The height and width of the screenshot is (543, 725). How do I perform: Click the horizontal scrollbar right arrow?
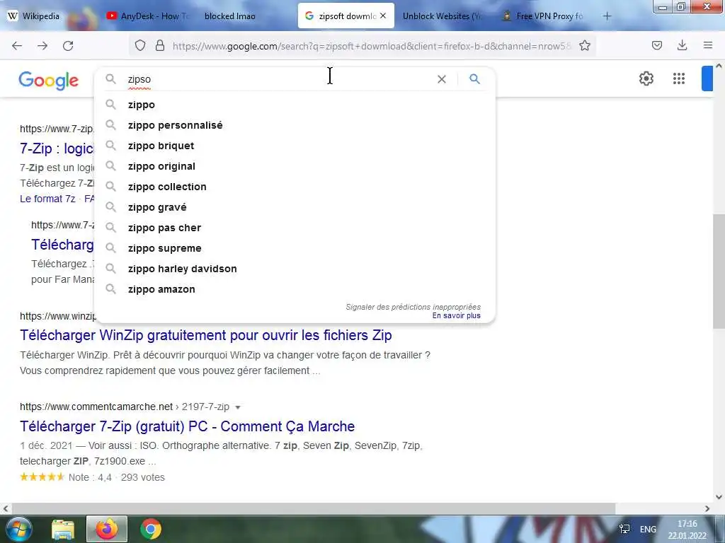tap(707, 509)
